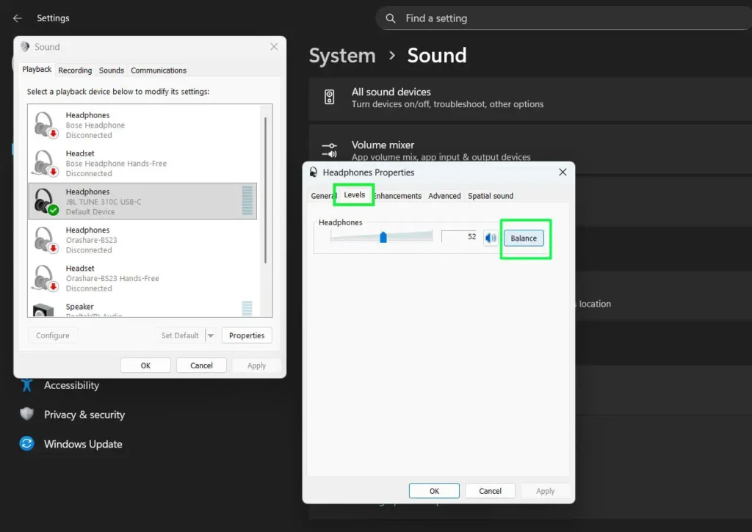
Task: Open the Advanced tab in Headphones Properties
Action: [444, 196]
